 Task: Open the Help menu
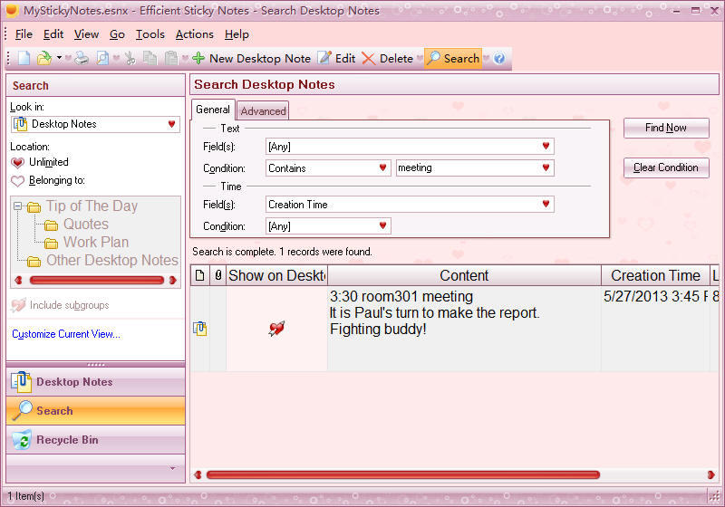click(x=237, y=34)
